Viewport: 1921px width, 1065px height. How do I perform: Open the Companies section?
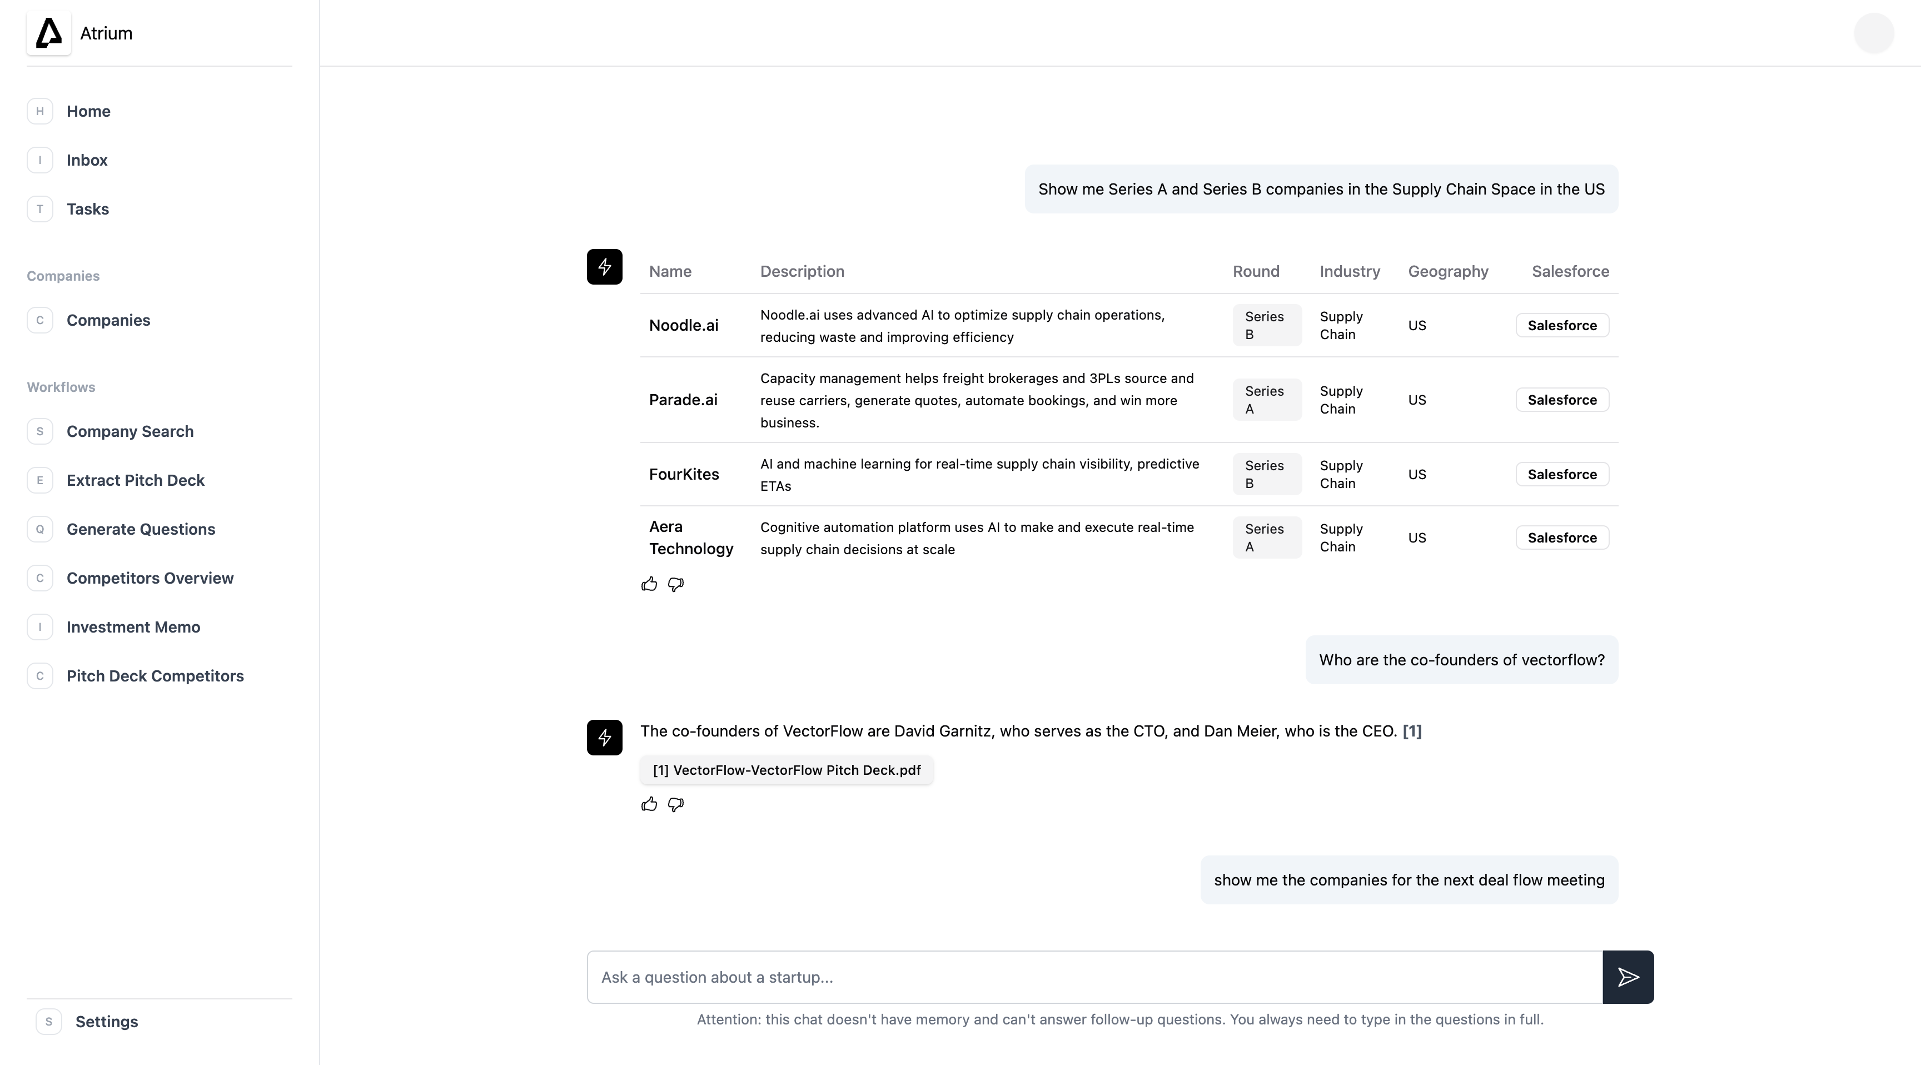click(108, 320)
